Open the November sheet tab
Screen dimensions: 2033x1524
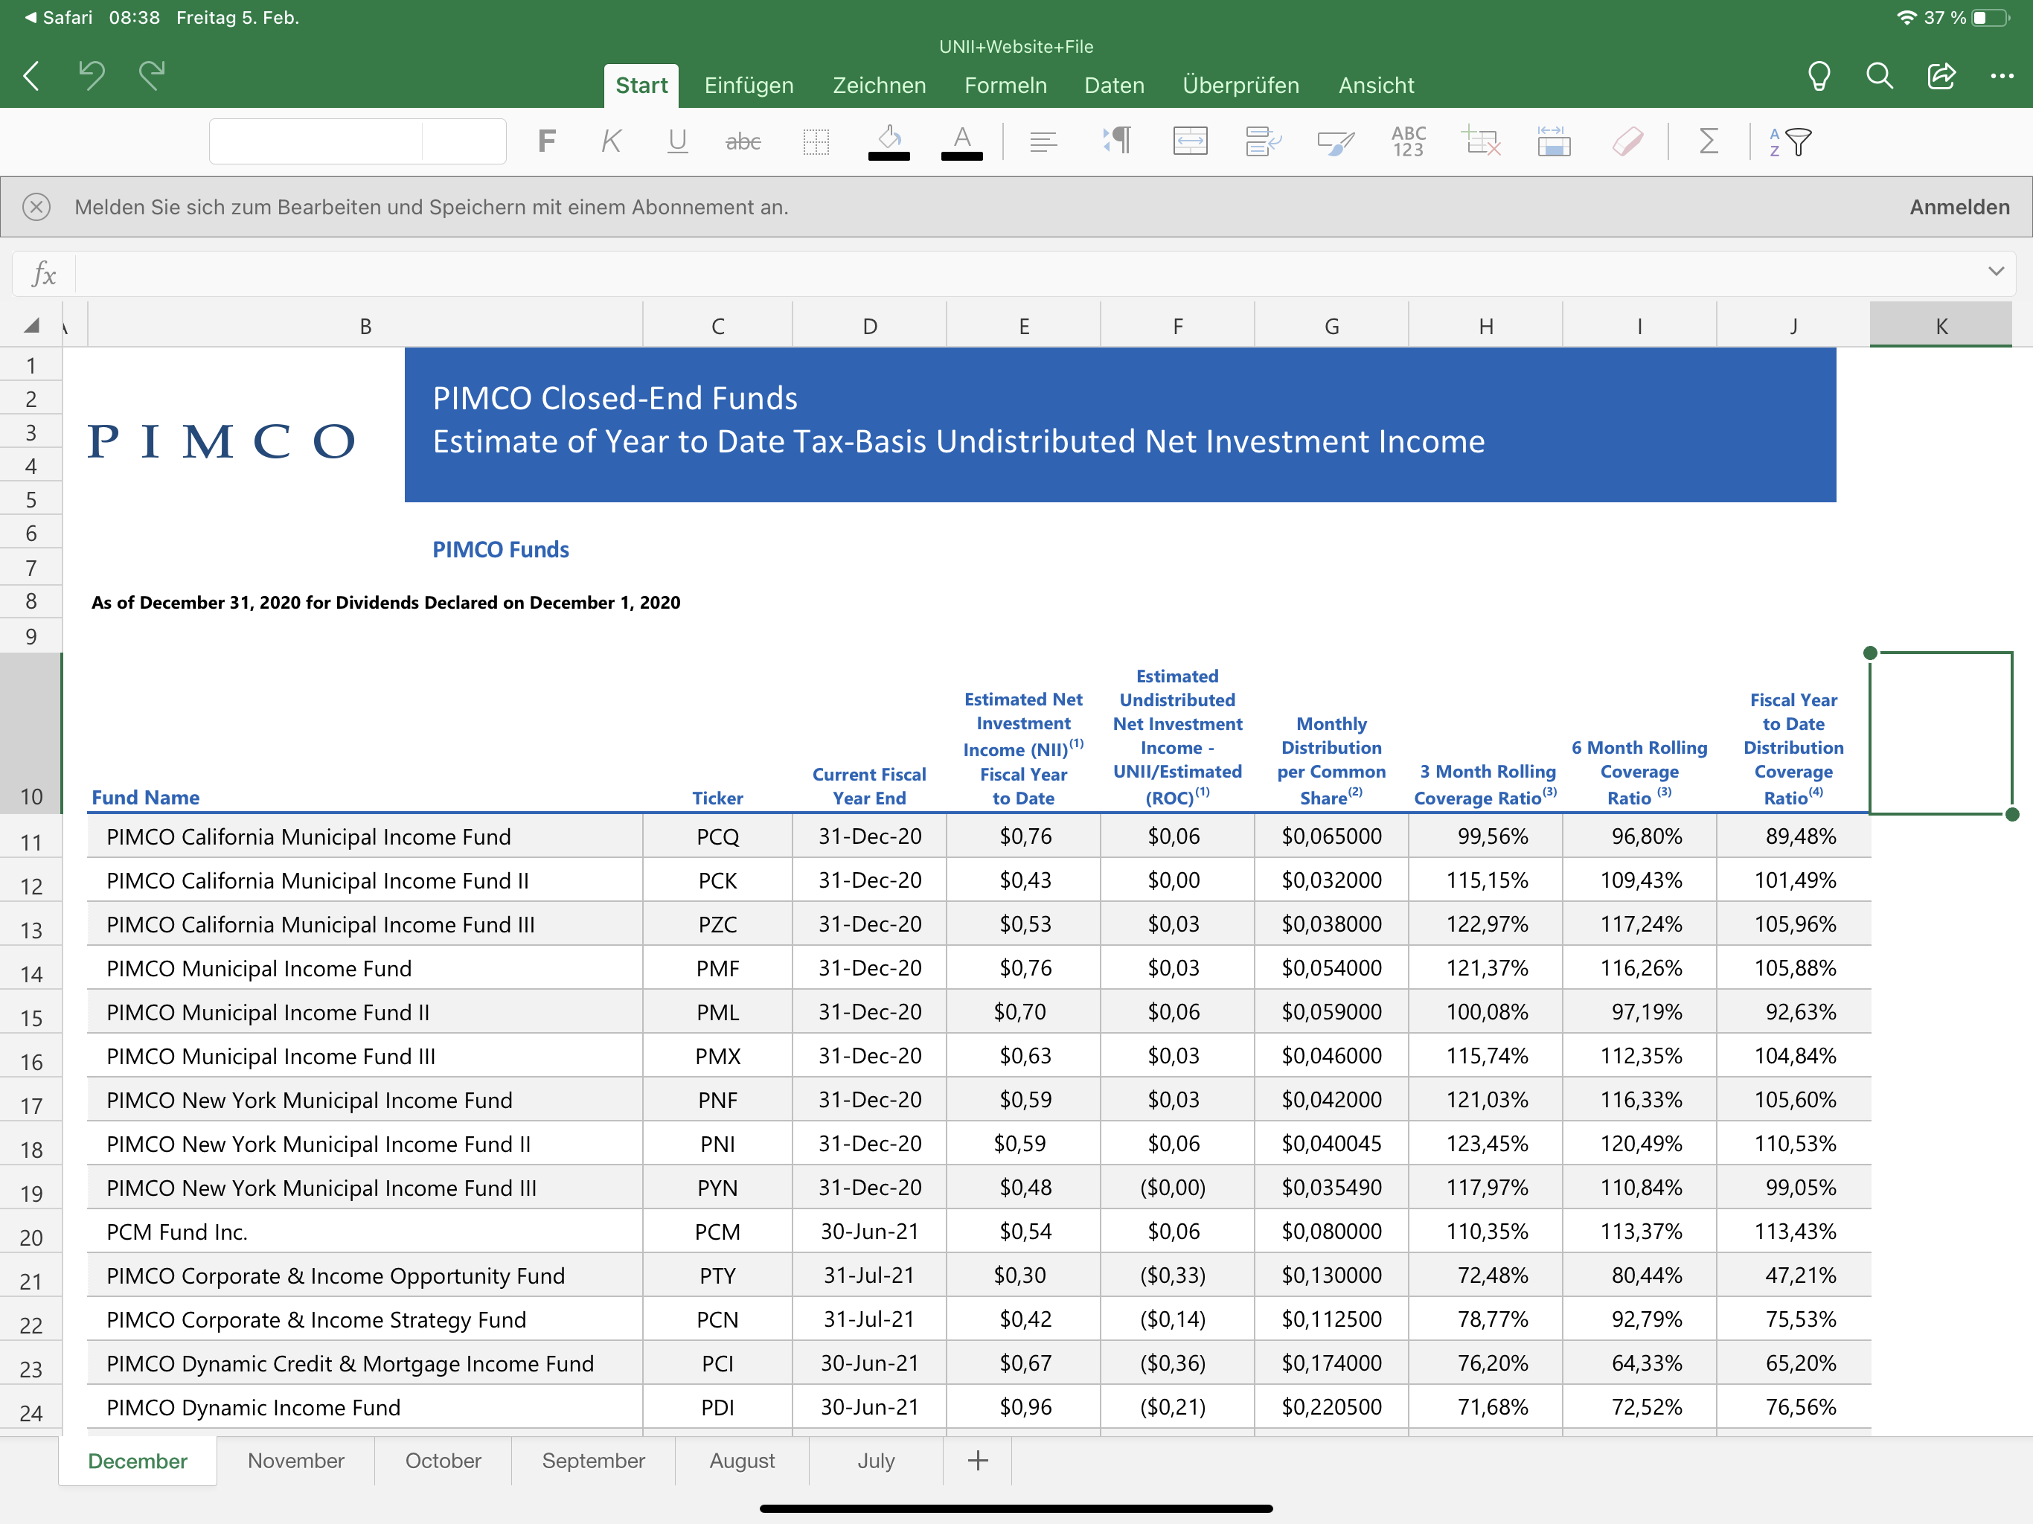(295, 1461)
